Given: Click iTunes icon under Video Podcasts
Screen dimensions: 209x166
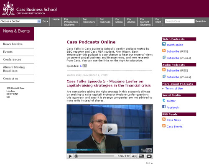Looking at the screenshot, I should 164,57.
